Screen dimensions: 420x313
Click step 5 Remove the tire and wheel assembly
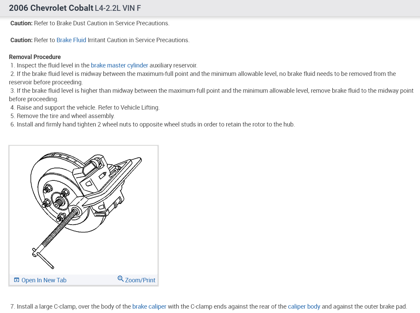coord(63,116)
